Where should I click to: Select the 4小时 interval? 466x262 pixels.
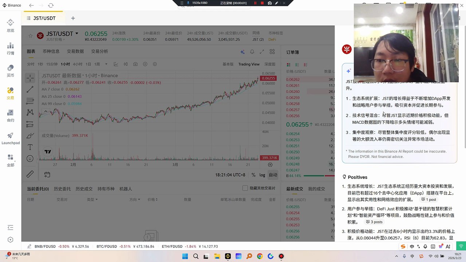click(78, 64)
